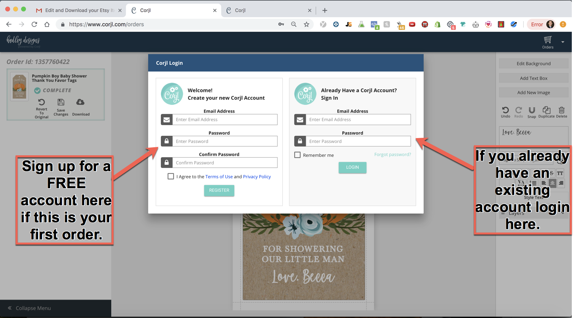Tick the Remember me checkbox
The image size is (573, 318).
(297, 155)
